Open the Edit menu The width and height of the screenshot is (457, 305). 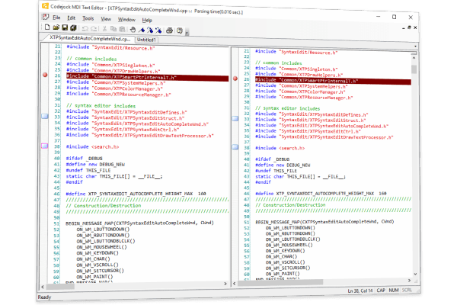coord(72,18)
